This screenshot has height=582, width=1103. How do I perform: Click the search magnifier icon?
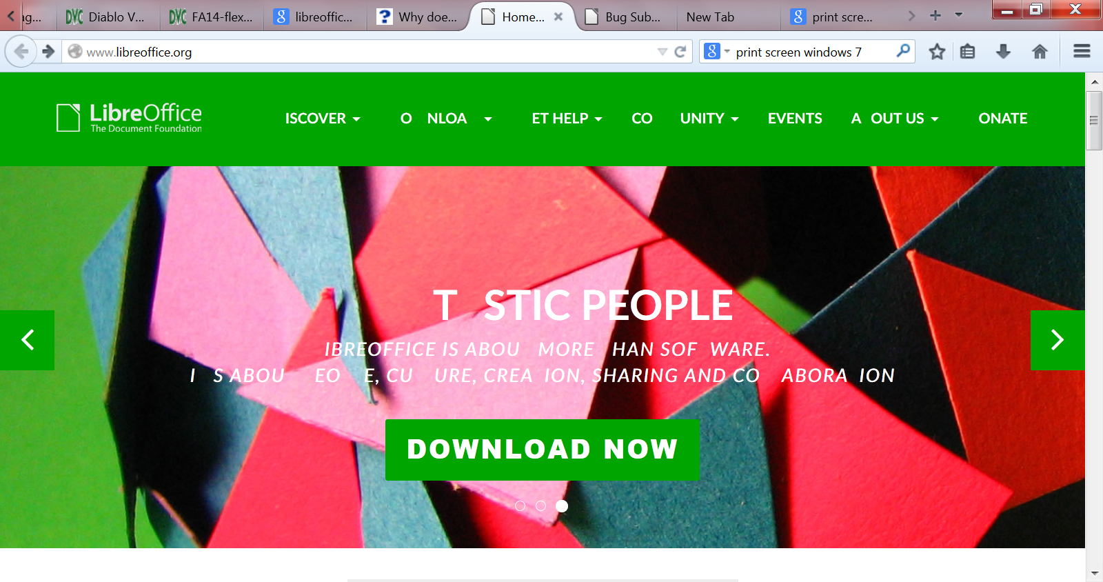(x=903, y=50)
